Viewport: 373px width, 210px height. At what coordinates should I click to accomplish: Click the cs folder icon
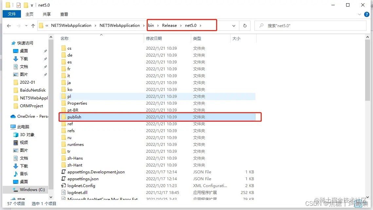pos(64,48)
